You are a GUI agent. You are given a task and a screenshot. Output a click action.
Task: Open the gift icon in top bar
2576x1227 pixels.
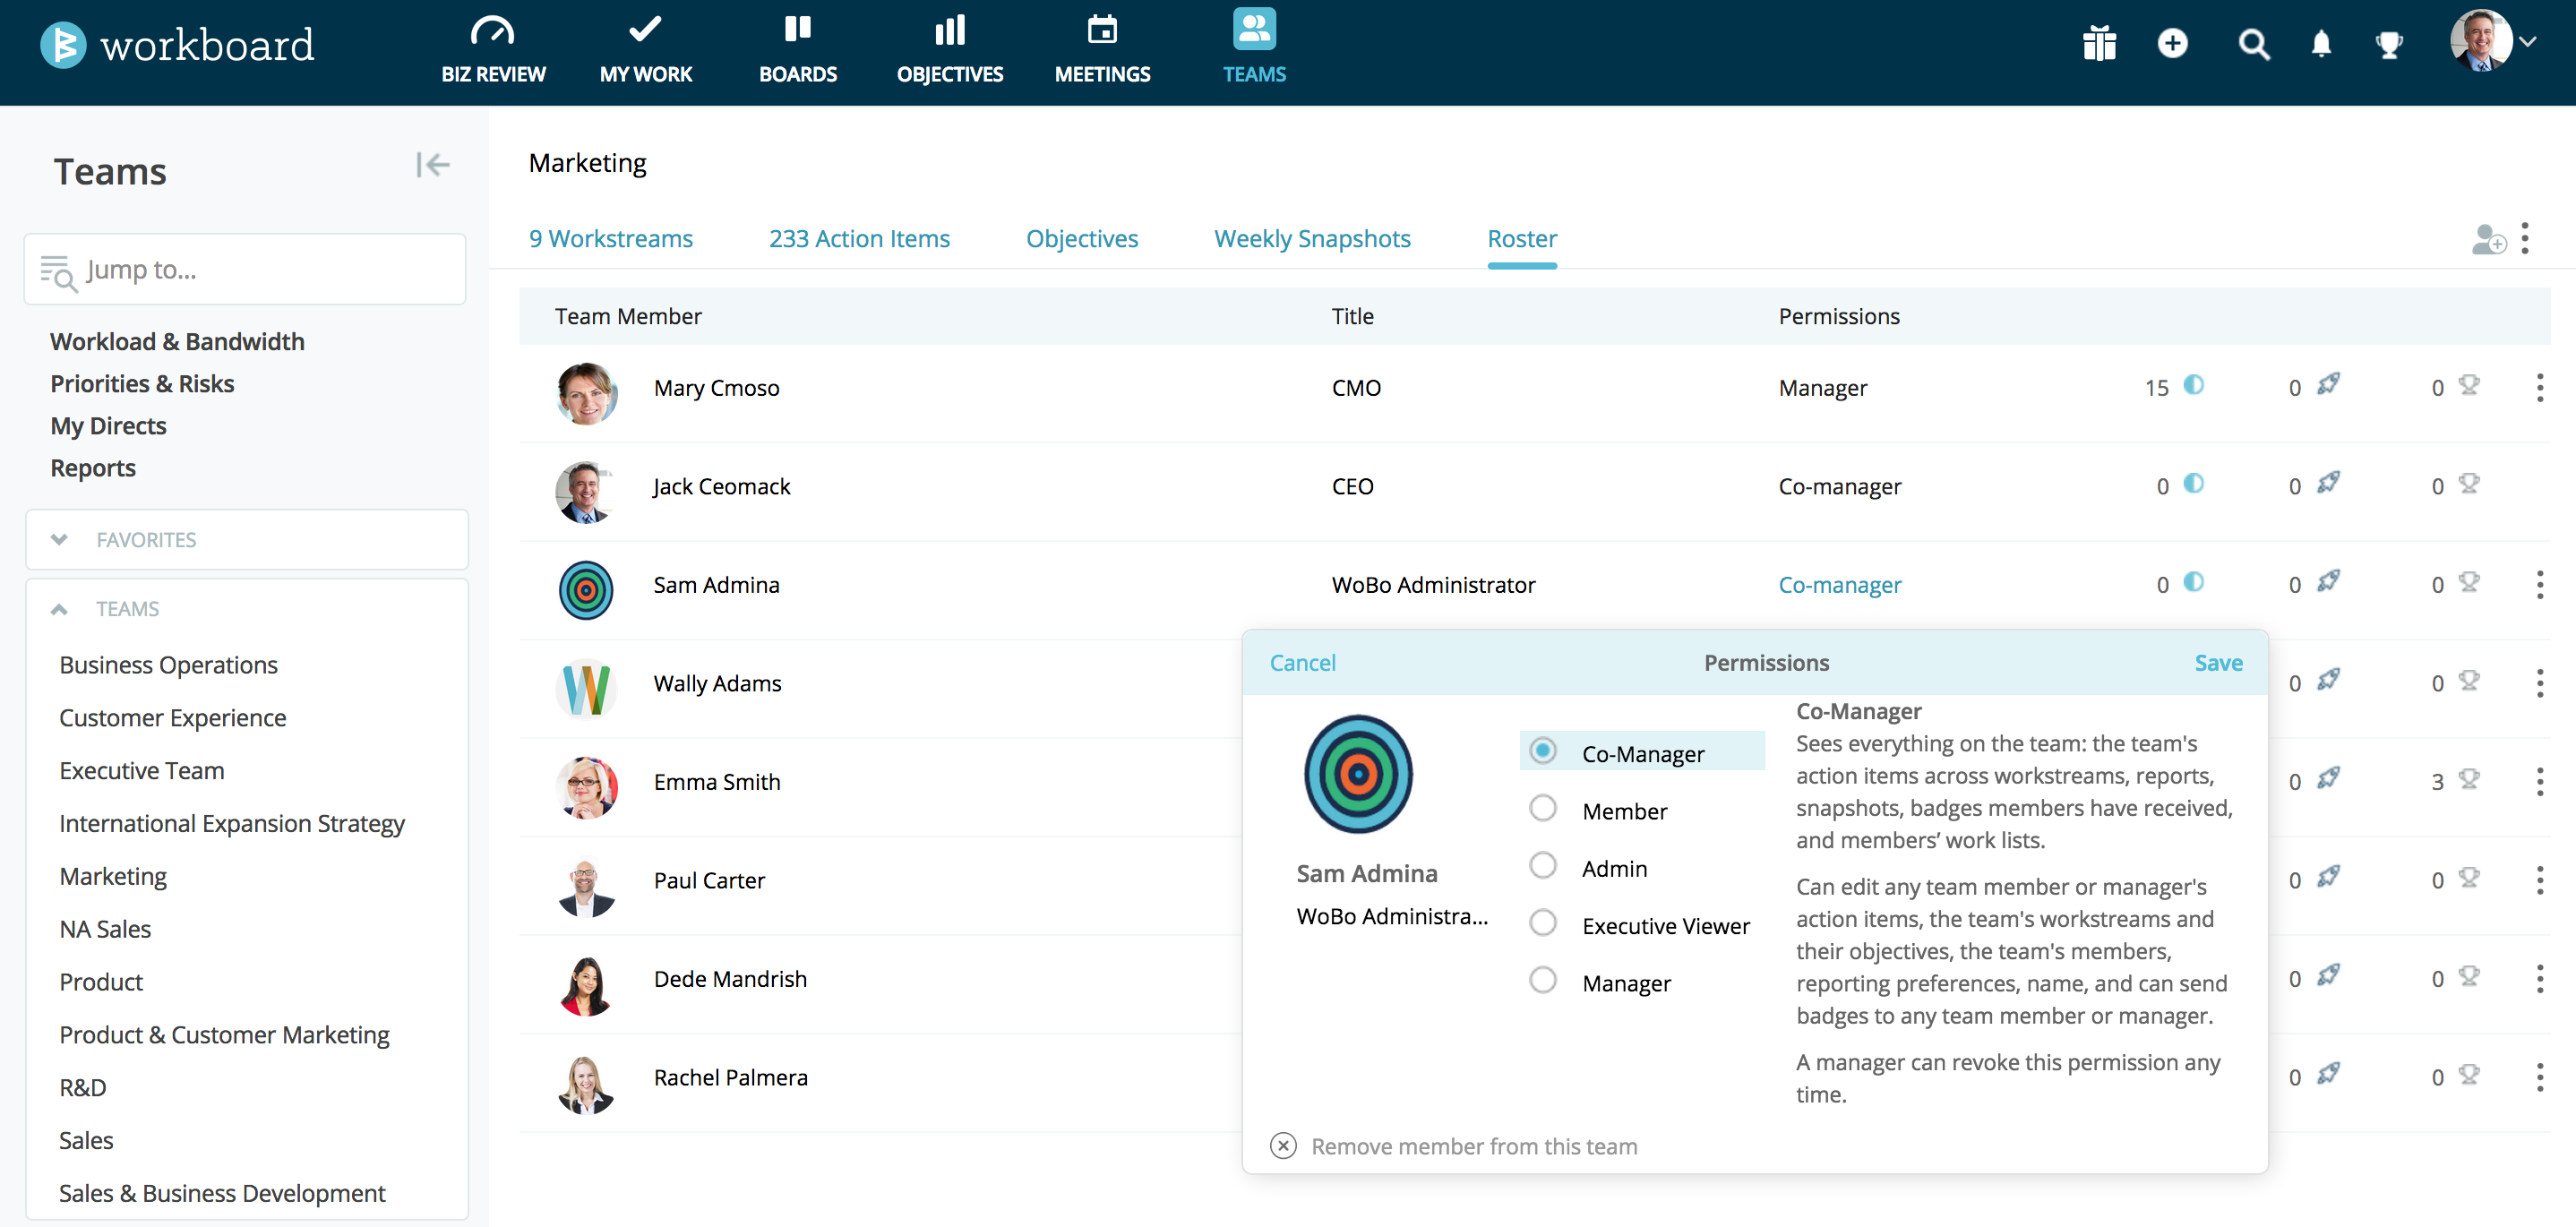(2099, 44)
